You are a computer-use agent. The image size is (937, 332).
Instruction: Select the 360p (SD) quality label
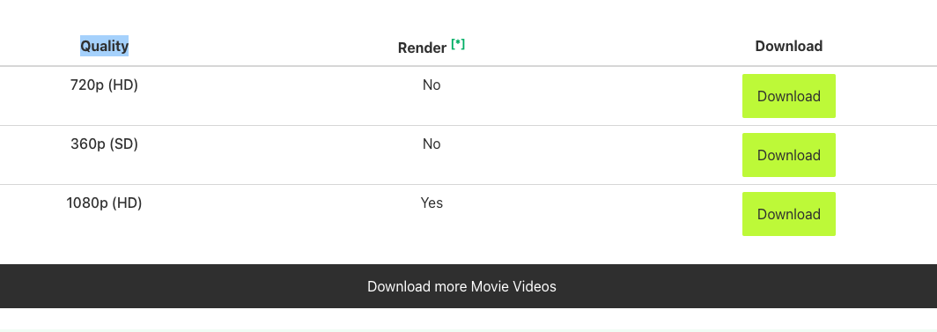pos(104,144)
